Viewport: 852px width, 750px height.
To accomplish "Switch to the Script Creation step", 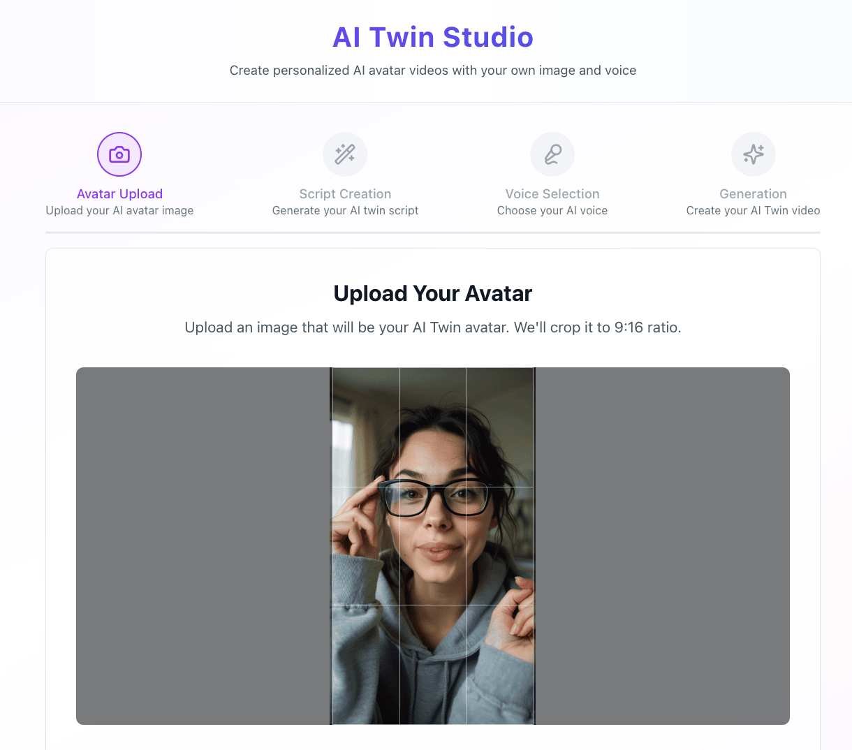I will coord(345,194).
